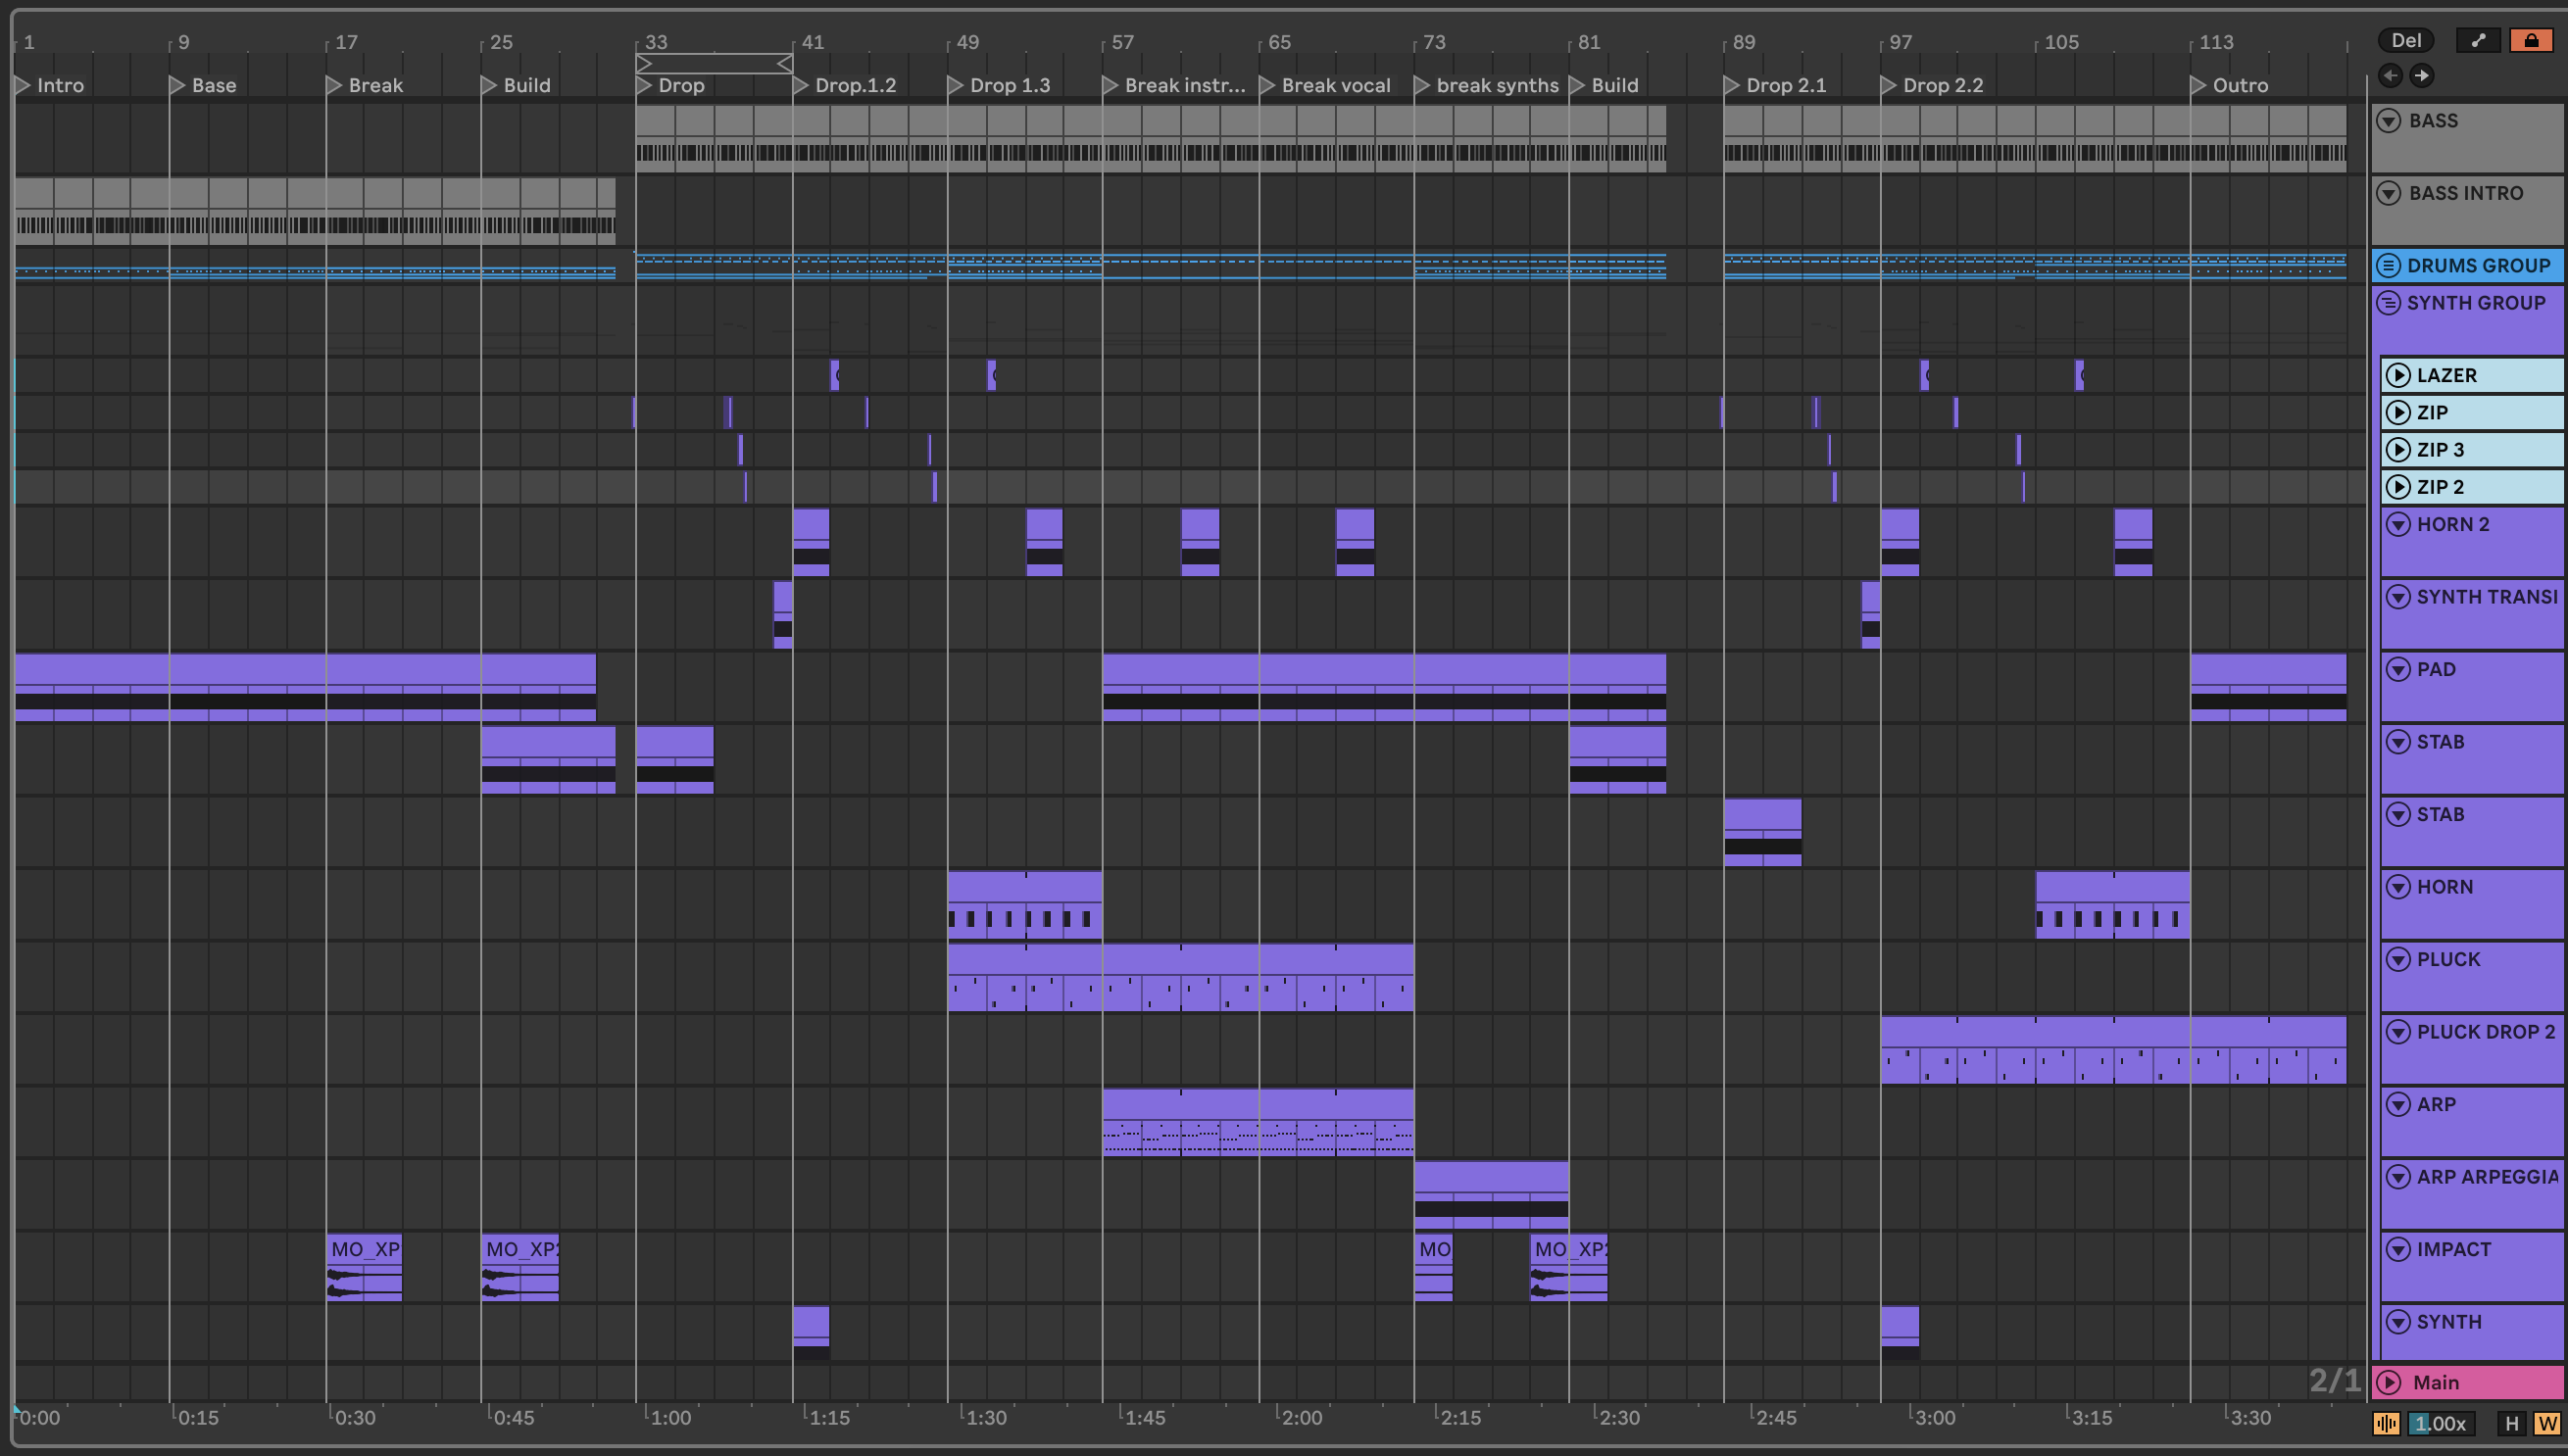Unfold the LAZER track
Screen dimensions: 2568x1456
[x=2397, y=375]
